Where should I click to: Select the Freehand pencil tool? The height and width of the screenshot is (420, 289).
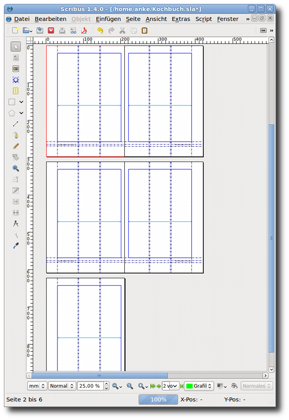pyautogui.click(x=16, y=146)
